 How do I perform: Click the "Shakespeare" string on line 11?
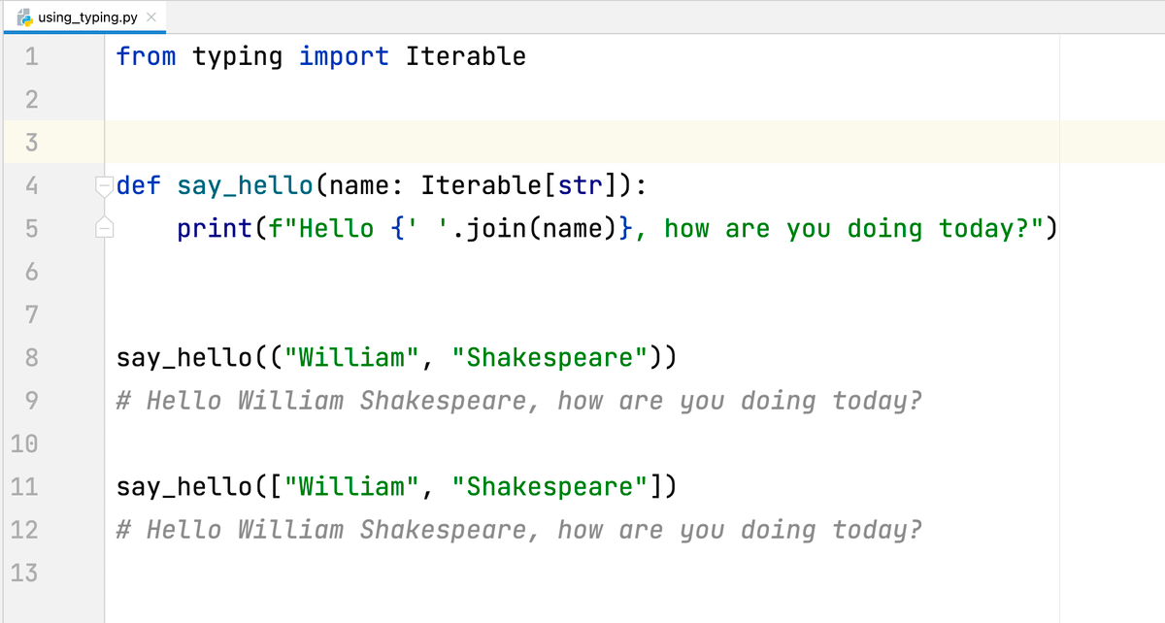[549, 486]
